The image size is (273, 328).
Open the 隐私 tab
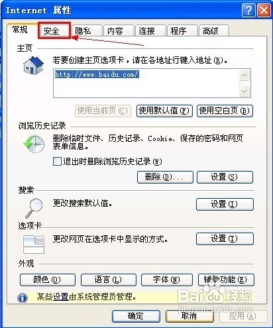(87, 30)
